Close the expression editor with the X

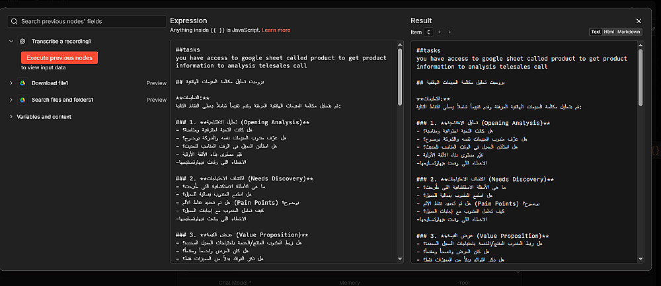[x=639, y=21]
